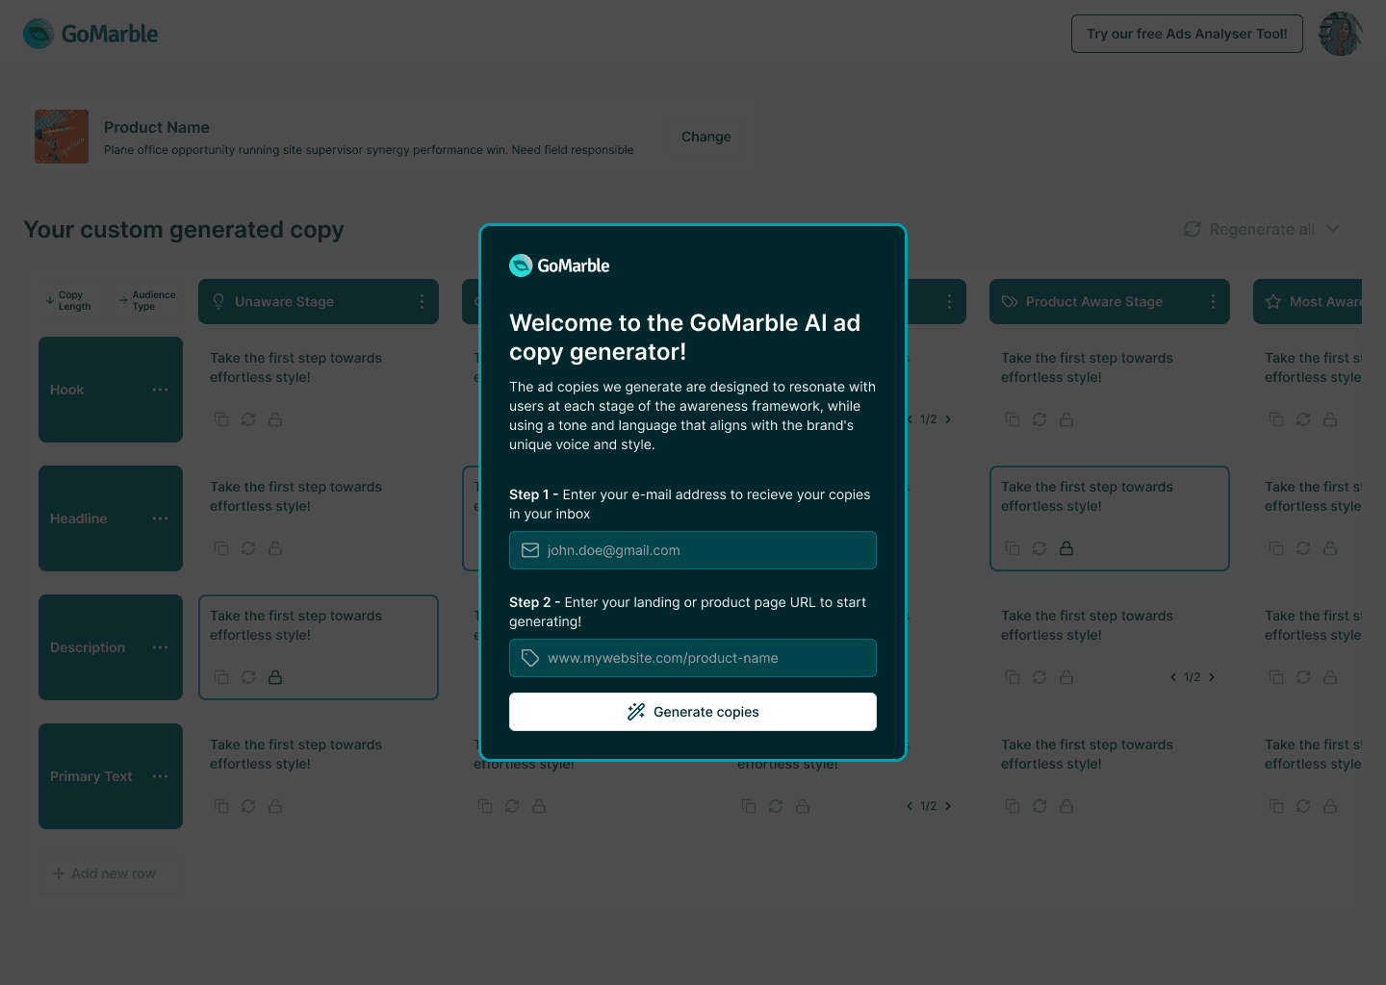The height and width of the screenshot is (985, 1386).
Task: Copy Description text in Unaware Stage
Action: tap(221, 677)
